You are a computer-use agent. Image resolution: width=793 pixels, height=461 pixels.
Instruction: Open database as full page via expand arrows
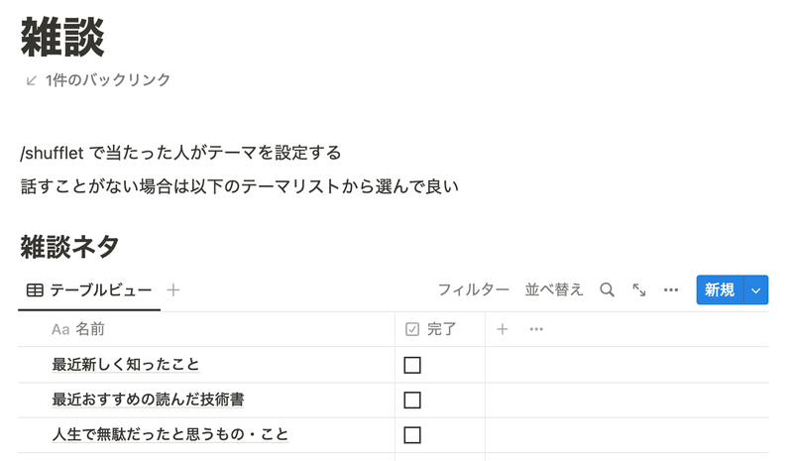639,289
